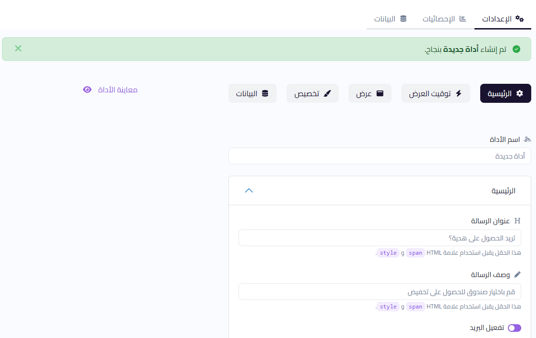Click the span tag under وصف الرسالة
Screen dimensions: 536x338
[415, 307]
